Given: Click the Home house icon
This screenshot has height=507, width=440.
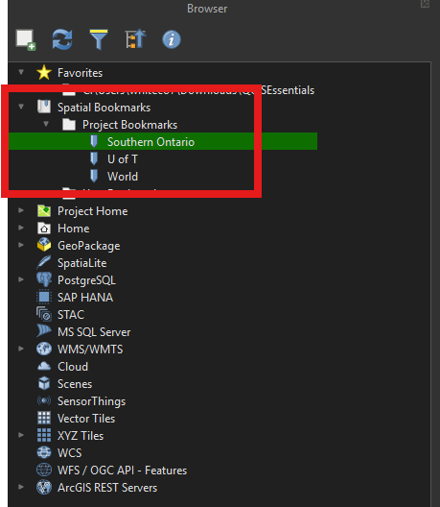Looking at the screenshot, I should [x=44, y=229].
